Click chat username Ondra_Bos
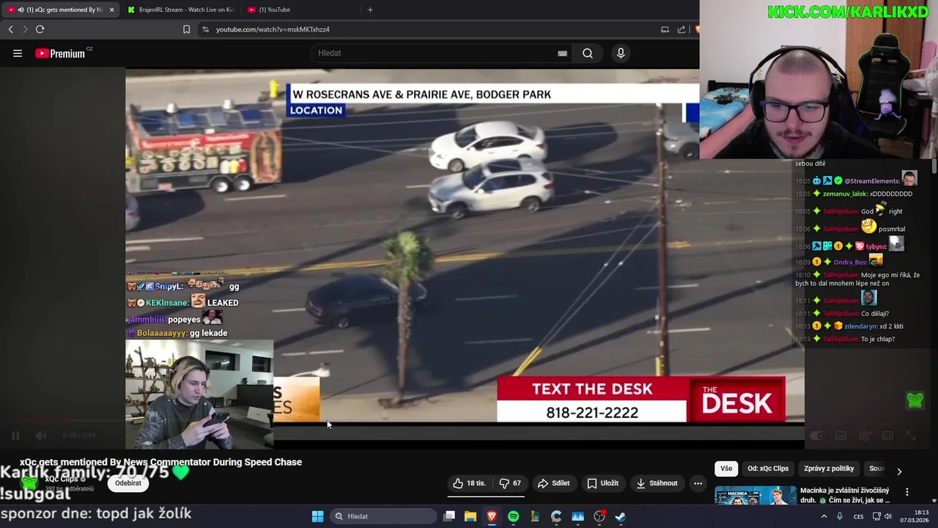The width and height of the screenshot is (938, 528). (850, 262)
